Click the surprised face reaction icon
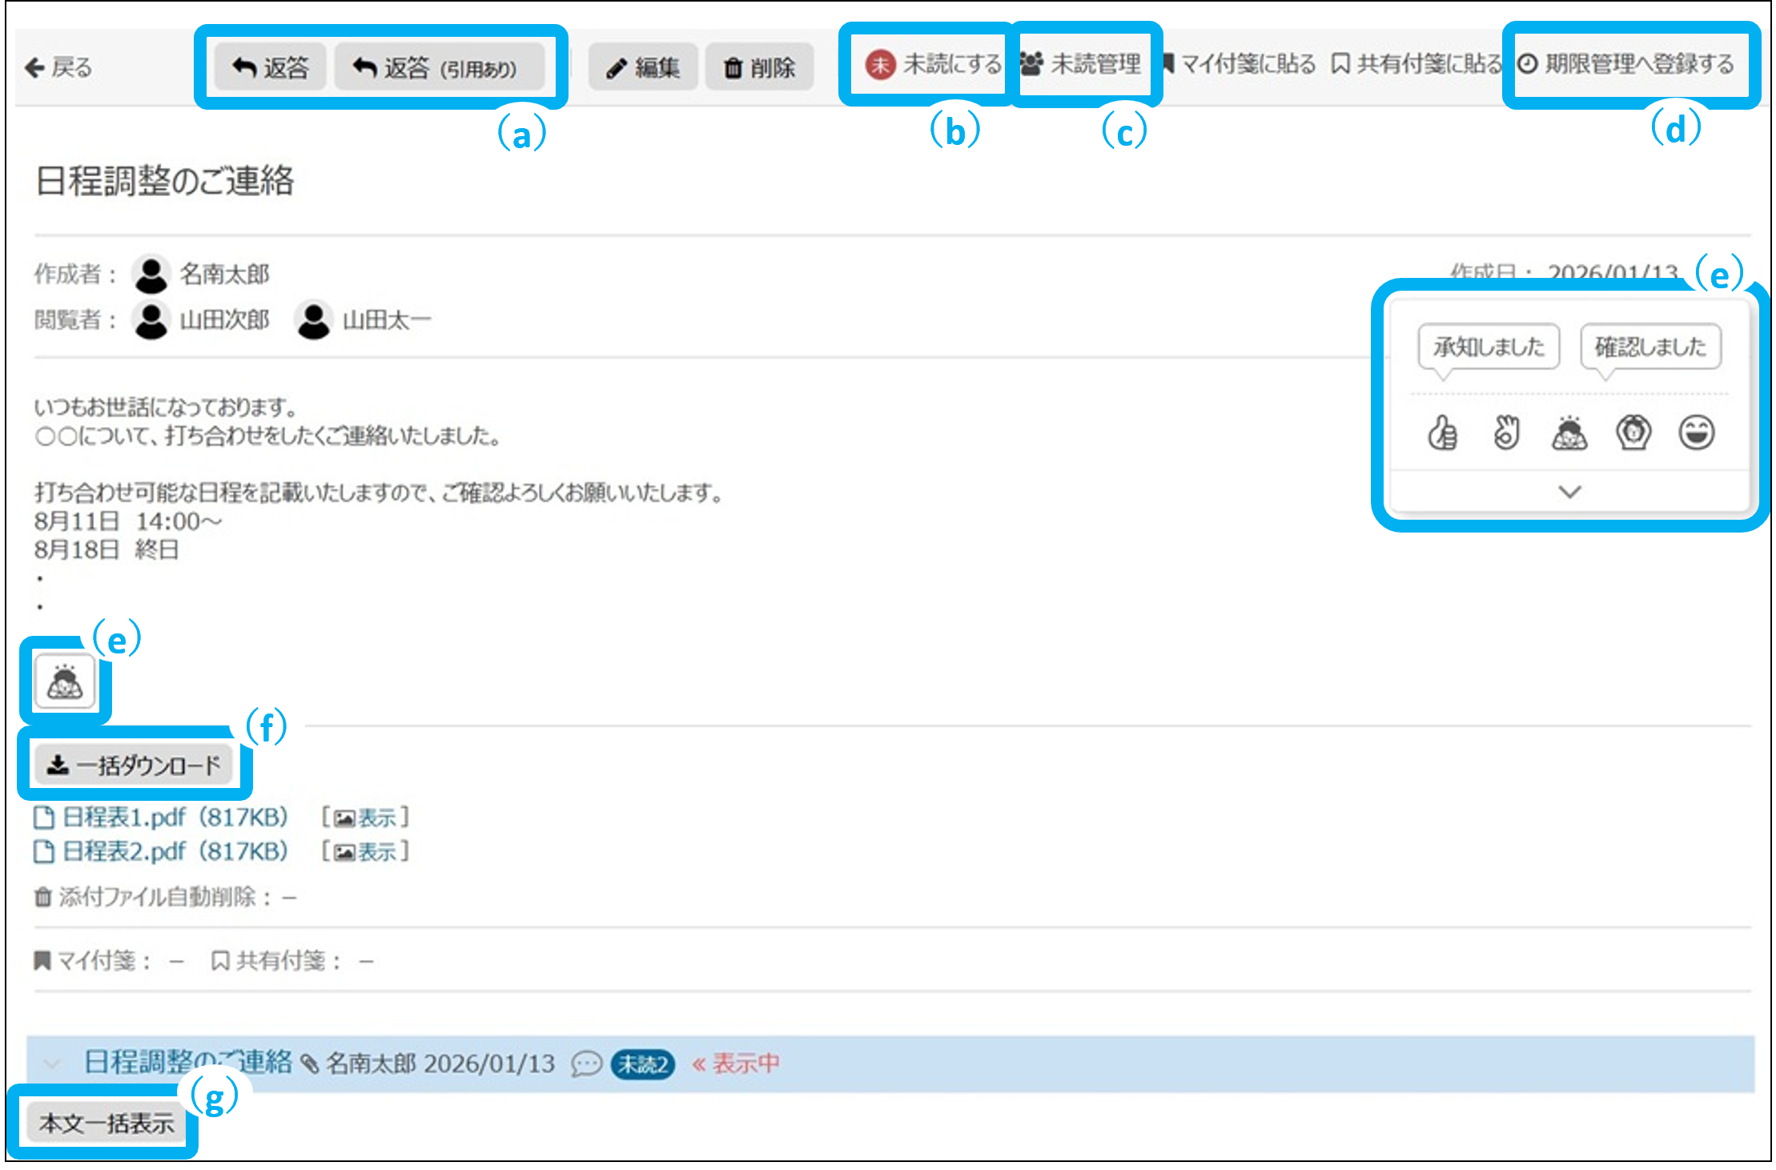Viewport: 1776px width, 1170px height. [1633, 433]
